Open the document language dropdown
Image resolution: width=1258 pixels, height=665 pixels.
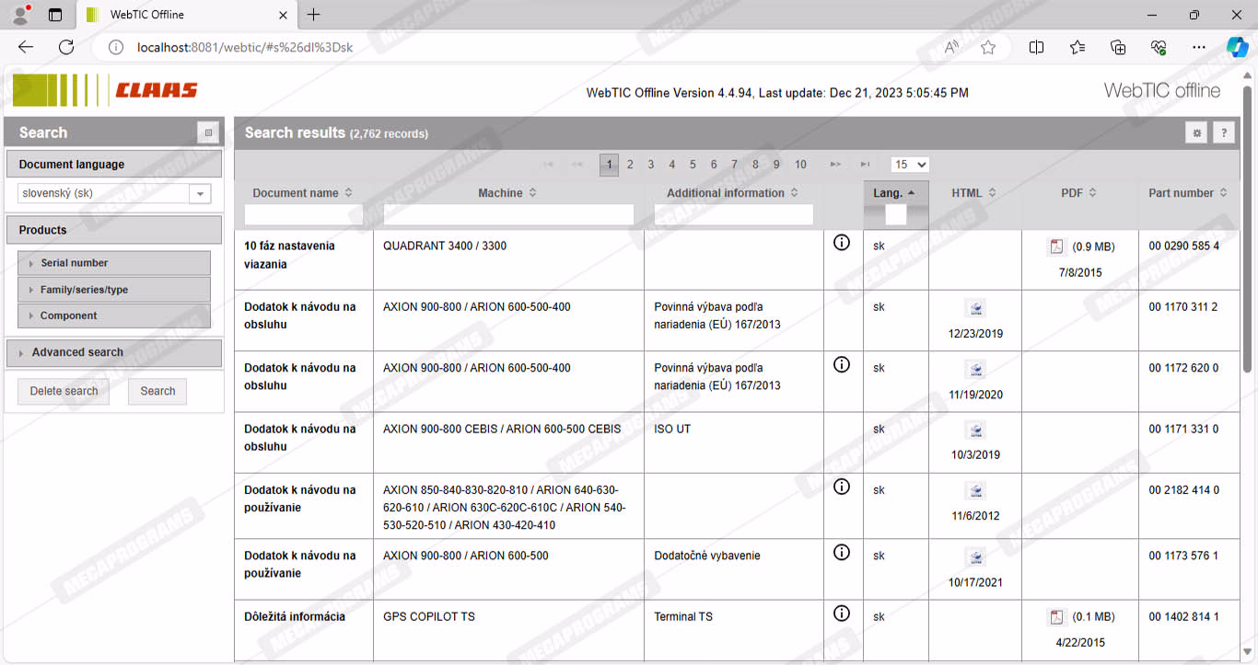point(200,194)
